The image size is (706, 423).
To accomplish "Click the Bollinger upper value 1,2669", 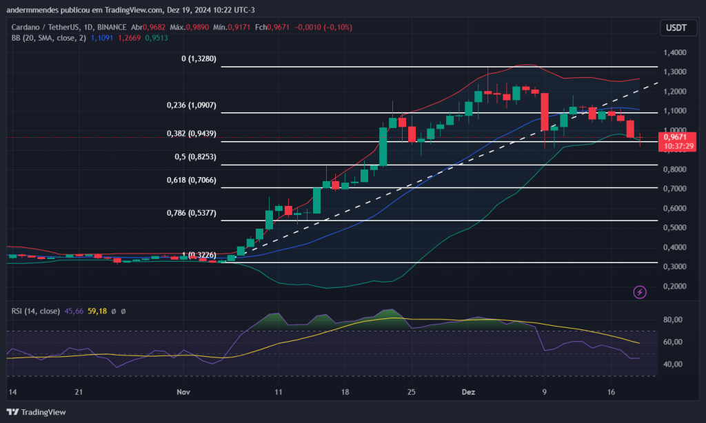I will click(129, 38).
